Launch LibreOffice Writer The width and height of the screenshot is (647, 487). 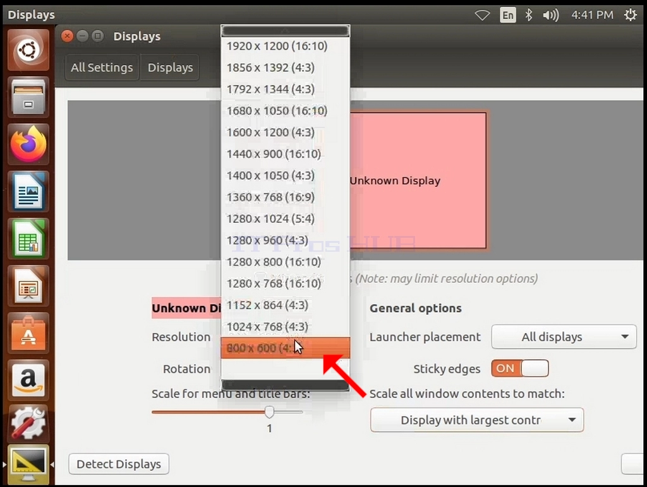[x=28, y=192]
